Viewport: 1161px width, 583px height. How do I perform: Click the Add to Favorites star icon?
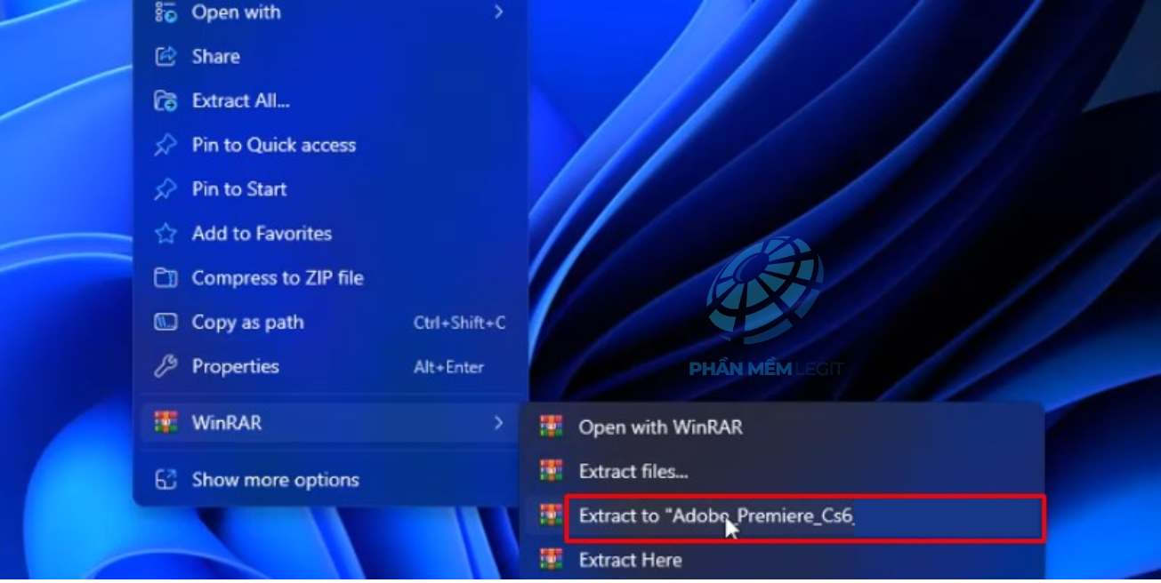pos(165,234)
